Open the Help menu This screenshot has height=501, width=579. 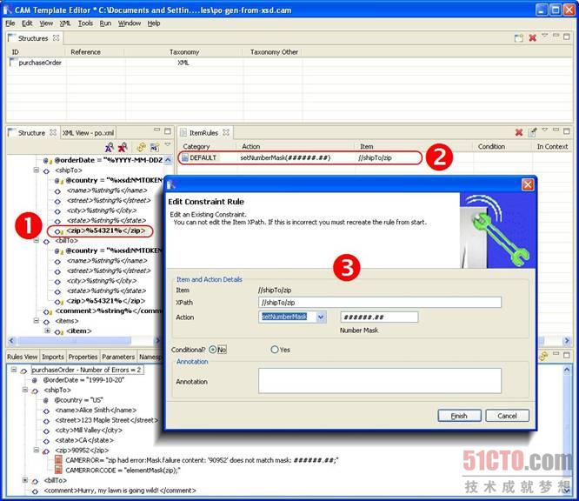[154, 23]
